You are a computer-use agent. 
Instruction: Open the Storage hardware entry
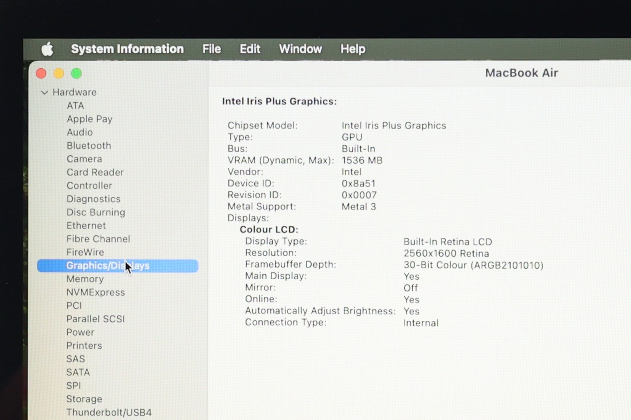click(x=84, y=399)
